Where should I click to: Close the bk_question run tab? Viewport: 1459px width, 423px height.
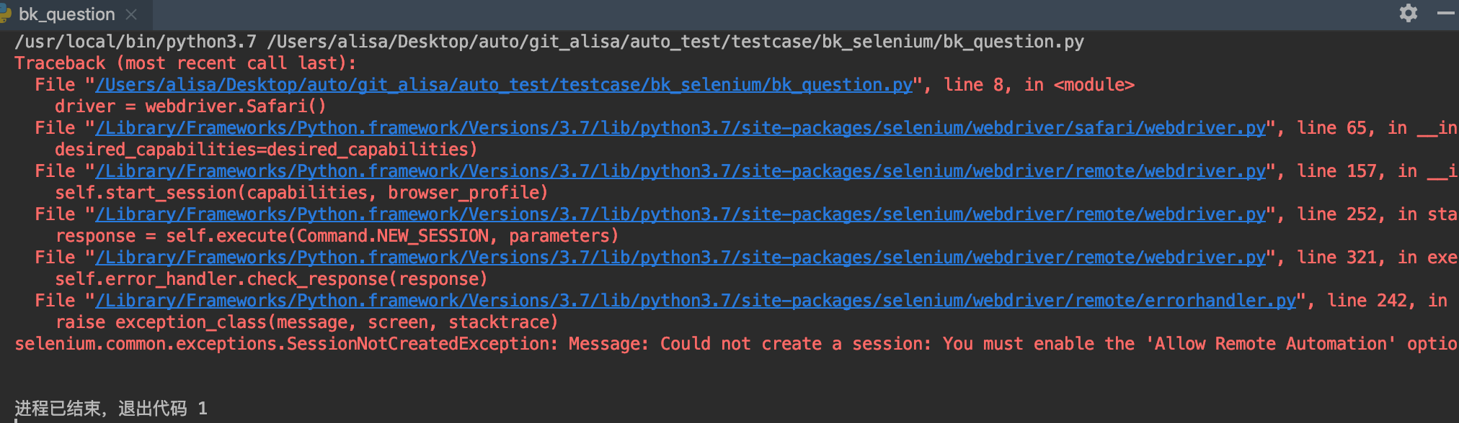(130, 14)
